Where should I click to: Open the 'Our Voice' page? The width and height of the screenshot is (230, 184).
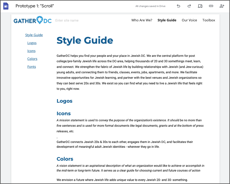tap(189, 20)
